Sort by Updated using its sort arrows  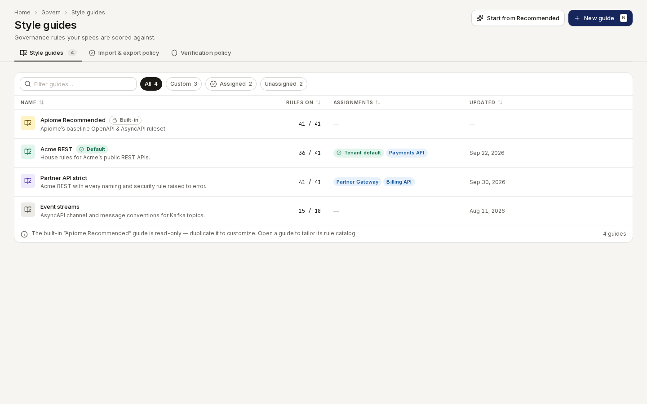tap(500, 102)
